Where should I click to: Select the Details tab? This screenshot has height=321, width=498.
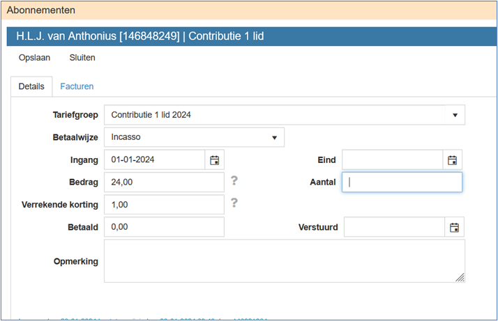click(x=31, y=86)
